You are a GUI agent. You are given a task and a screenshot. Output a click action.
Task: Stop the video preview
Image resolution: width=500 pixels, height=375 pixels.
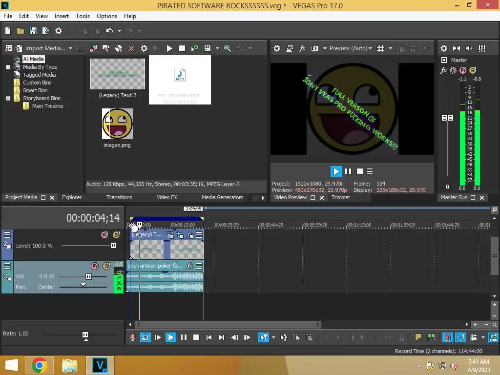click(x=360, y=171)
